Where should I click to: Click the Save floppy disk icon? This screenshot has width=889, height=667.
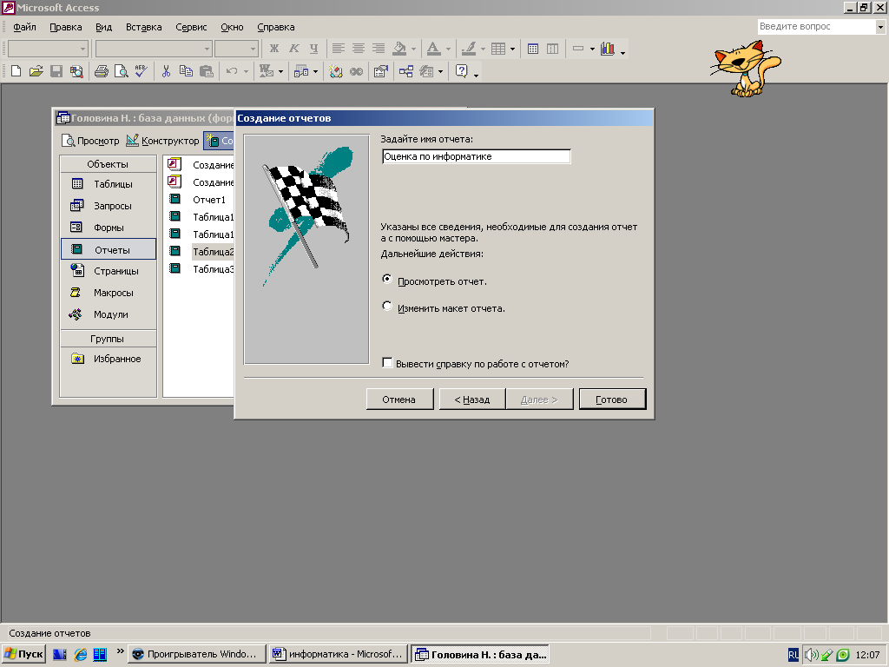[x=56, y=71]
